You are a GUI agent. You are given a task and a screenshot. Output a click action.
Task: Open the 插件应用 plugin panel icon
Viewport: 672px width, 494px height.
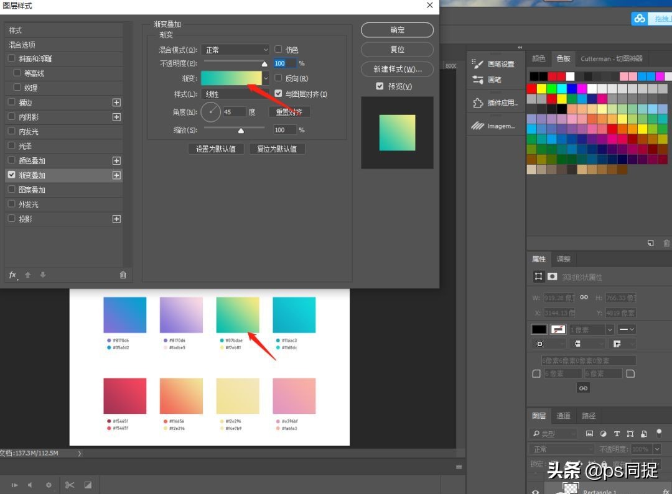click(x=478, y=103)
